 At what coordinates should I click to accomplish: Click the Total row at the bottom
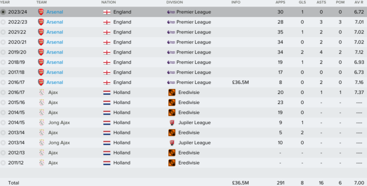(183, 183)
